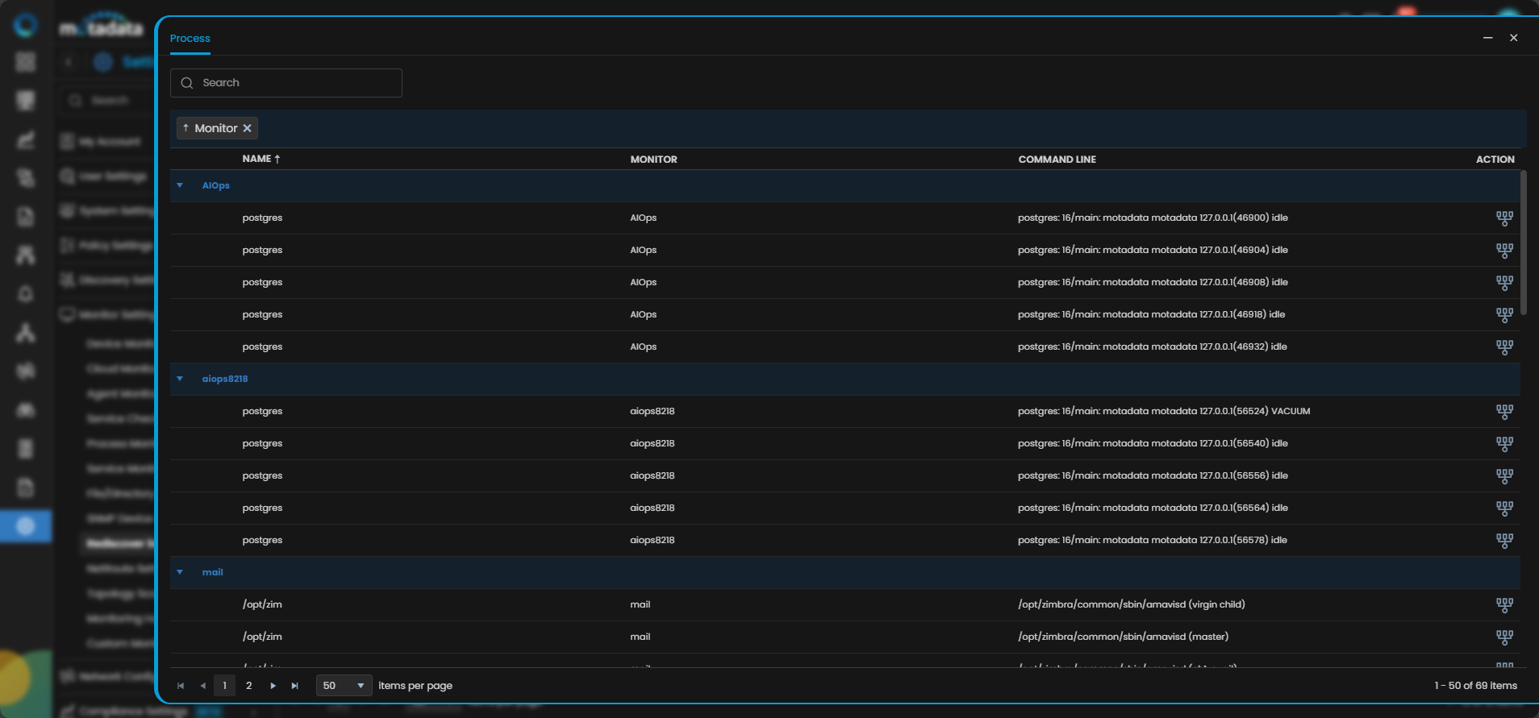Image resolution: width=1539 pixels, height=718 pixels.
Task: Click the AIOps group label
Action: pyautogui.click(x=216, y=185)
